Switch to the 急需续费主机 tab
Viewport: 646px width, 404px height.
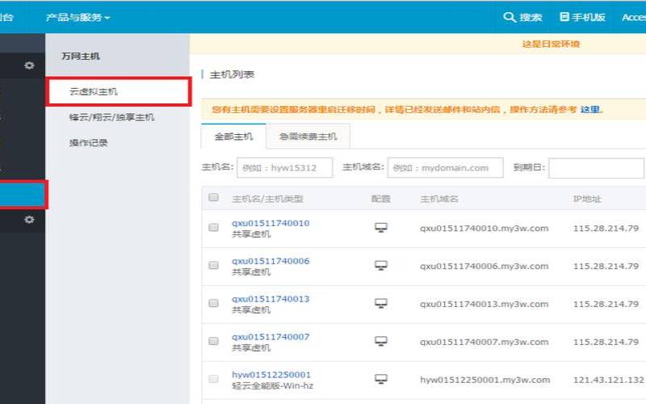(x=308, y=137)
